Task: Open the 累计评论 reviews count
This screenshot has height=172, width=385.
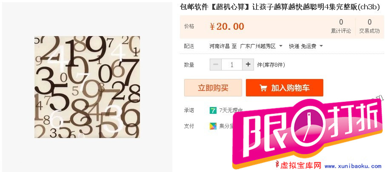Action: coord(341,26)
